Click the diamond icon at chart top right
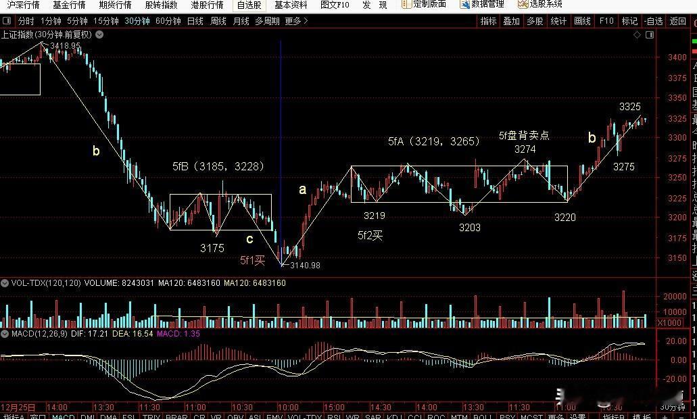This screenshot has height=419, width=697. (637, 34)
